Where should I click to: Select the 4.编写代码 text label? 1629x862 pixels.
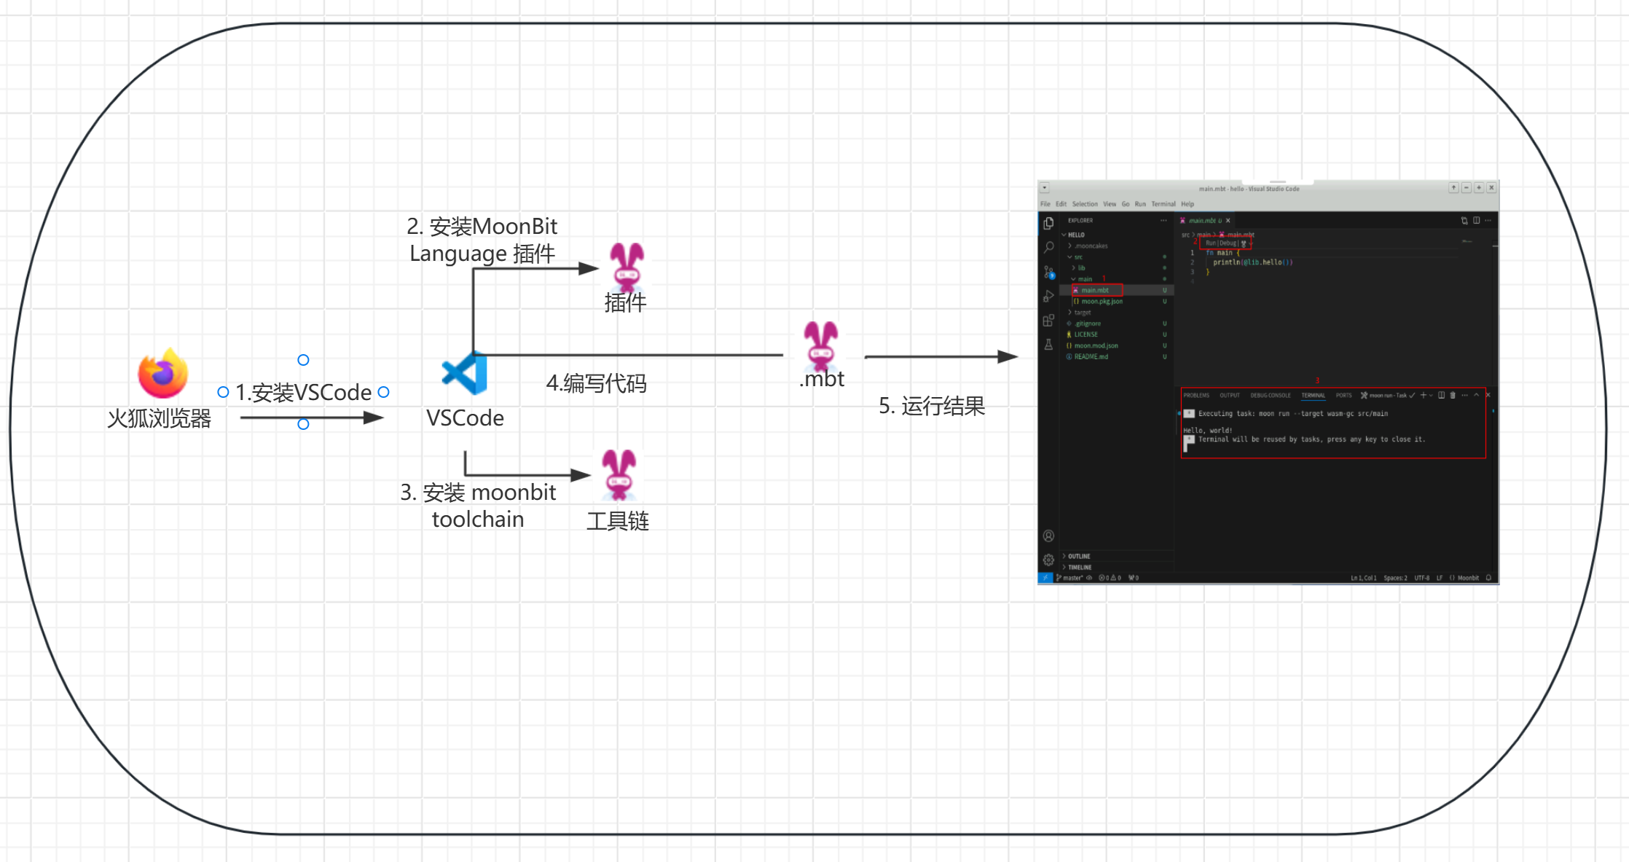click(x=596, y=383)
